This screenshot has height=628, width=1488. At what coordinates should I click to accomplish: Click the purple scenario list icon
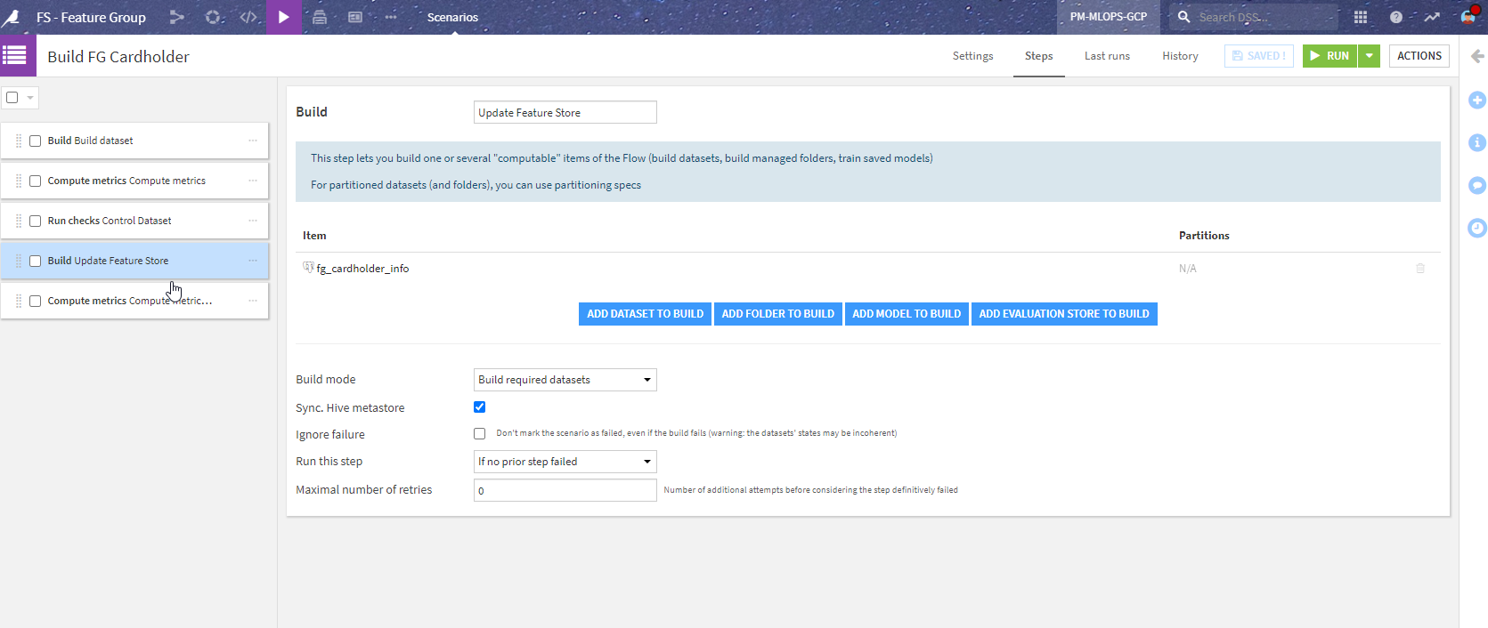(x=18, y=56)
